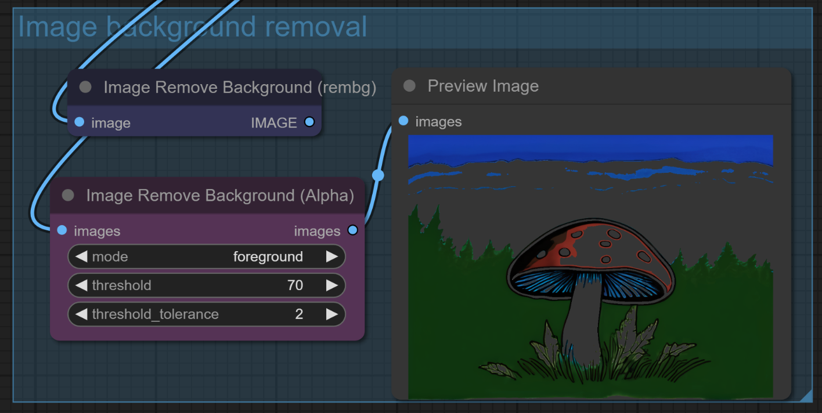Collapse the Image Remove Background (Alpha) node dot

click(x=68, y=195)
